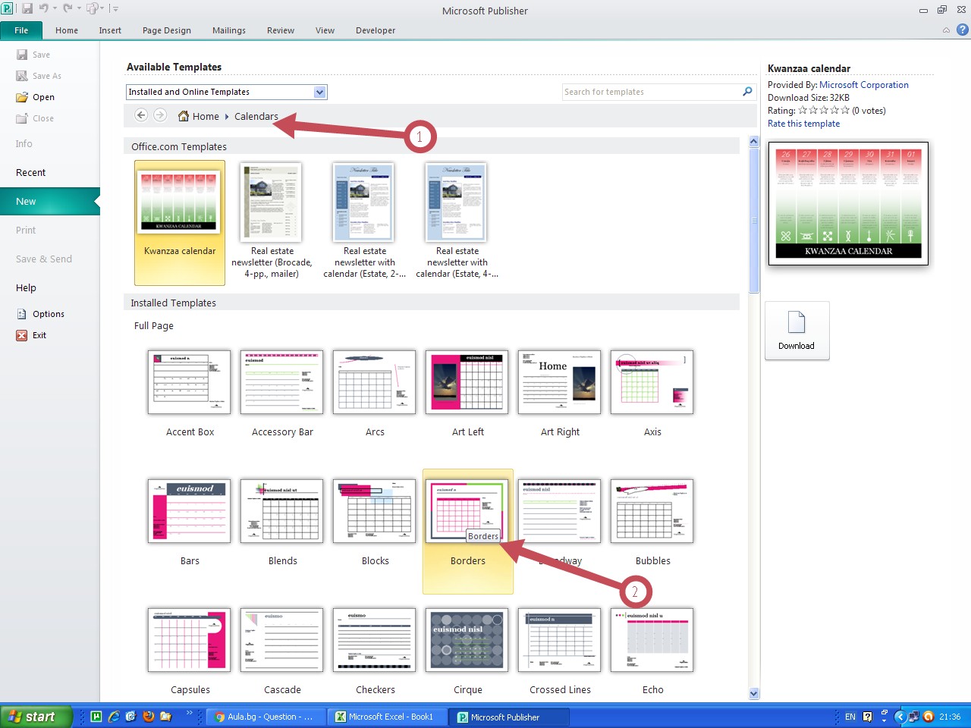Open the Page Design ribbon tab
The image size is (971, 728).
[166, 30]
